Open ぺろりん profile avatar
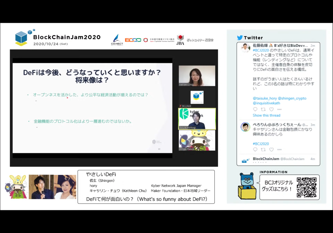Screen dimensions: 333x233 245,127
